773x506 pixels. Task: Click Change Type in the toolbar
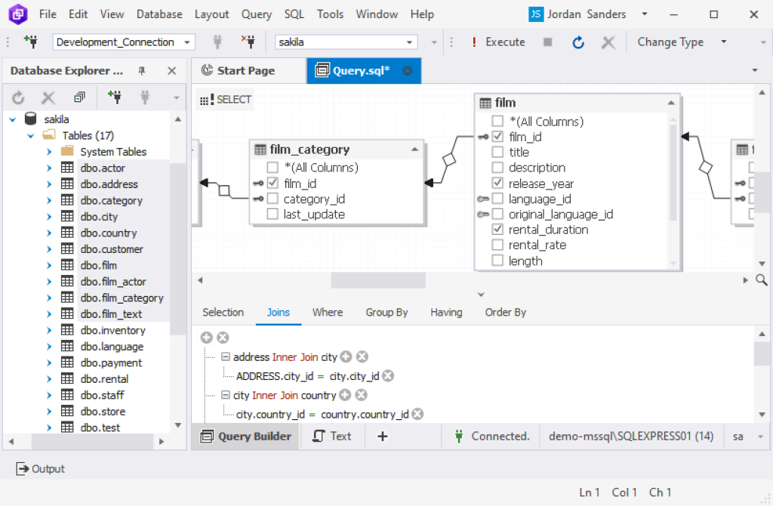point(670,42)
